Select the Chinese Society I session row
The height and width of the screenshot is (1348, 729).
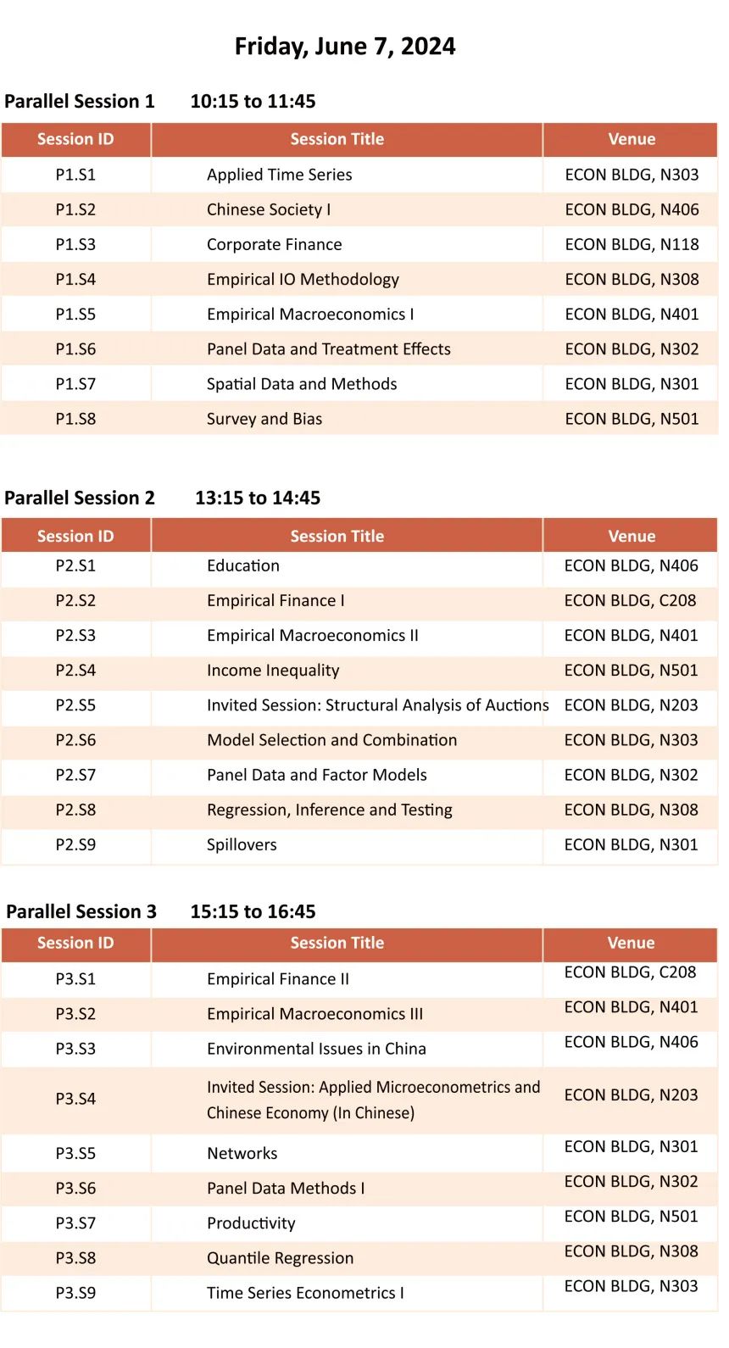pyautogui.click(x=269, y=209)
